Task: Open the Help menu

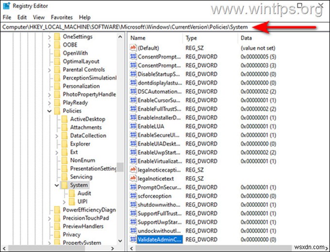Action: coord(84,17)
